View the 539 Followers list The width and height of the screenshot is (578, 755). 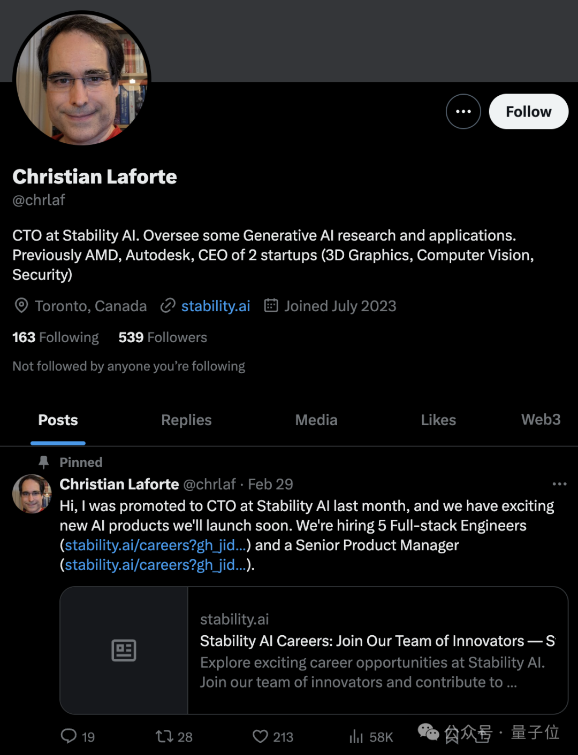tap(163, 337)
